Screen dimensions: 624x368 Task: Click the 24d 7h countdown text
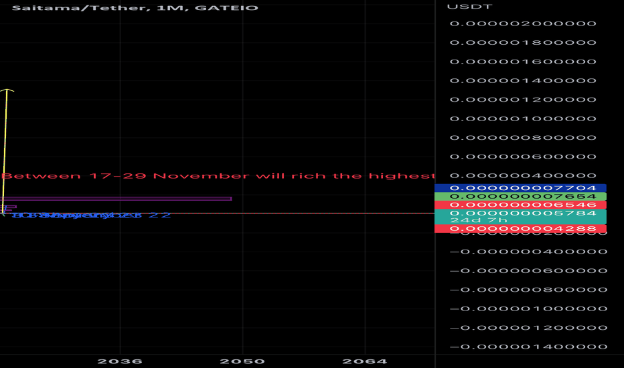pos(479,220)
